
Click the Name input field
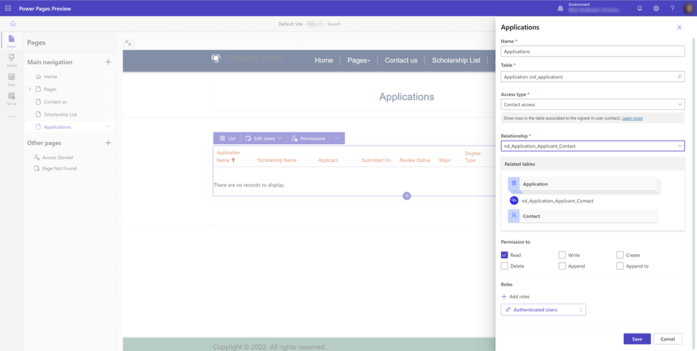coord(592,51)
